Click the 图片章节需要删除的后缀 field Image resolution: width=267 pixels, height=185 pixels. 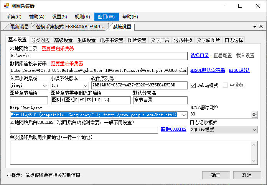pos(91,100)
